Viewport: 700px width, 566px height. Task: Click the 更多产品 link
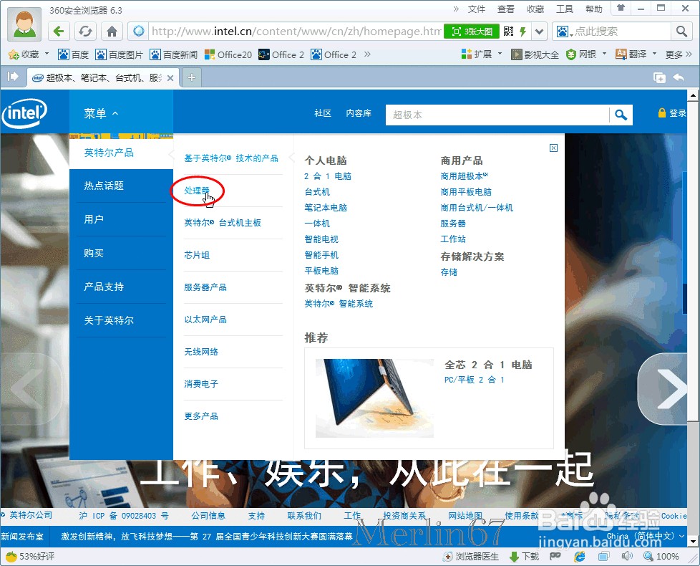tap(201, 416)
